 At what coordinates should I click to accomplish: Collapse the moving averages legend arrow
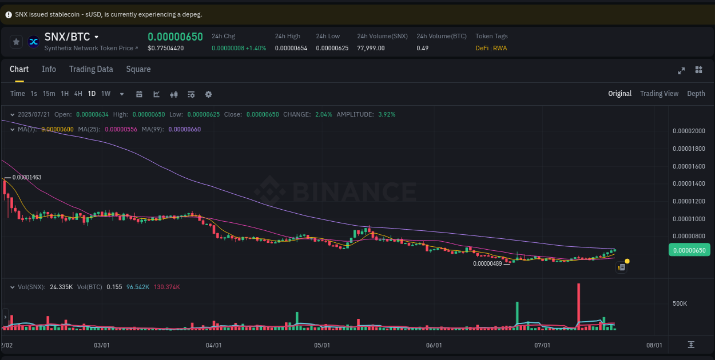click(x=13, y=130)
